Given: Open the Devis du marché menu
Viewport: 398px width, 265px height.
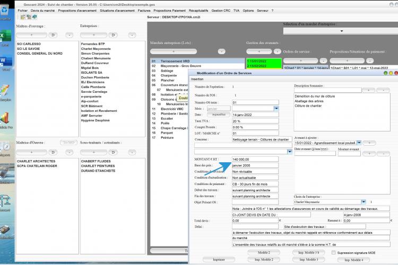Looking at the screenshot, I should (x=42, y=11).
